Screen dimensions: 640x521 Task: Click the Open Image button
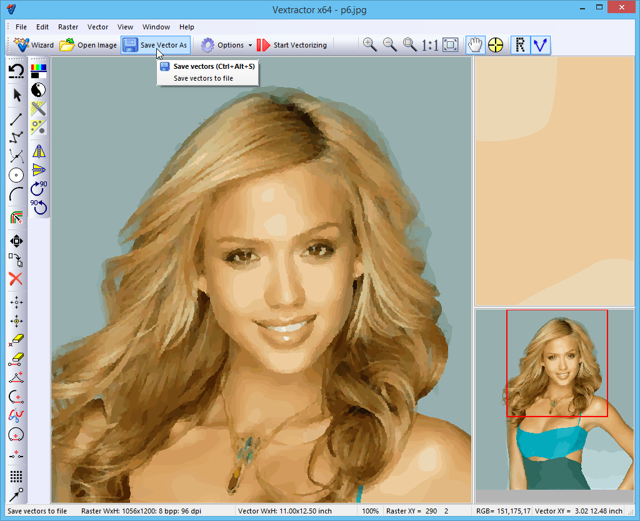click(88, 45)
